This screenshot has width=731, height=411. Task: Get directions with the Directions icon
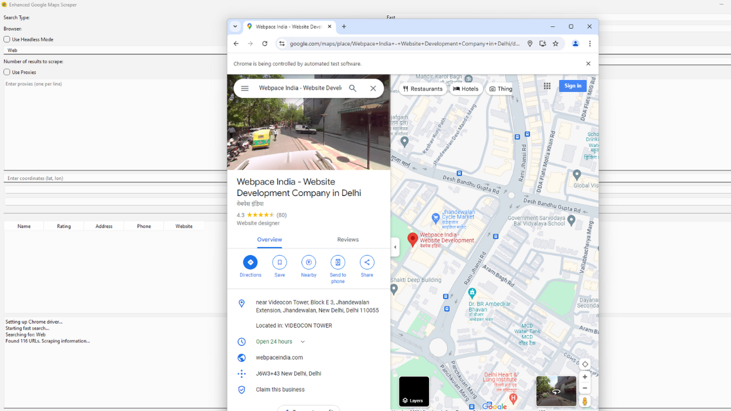[250, 262]
